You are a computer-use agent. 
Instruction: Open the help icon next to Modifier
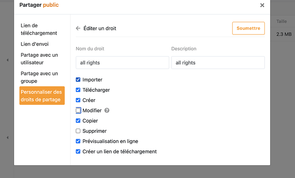pos(107,110)
